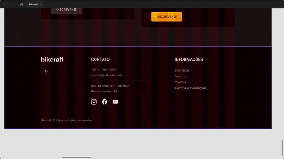Screen dimensions: 284x159
Task: Select the CONTATO heading in footer
Action: point(100,59)
